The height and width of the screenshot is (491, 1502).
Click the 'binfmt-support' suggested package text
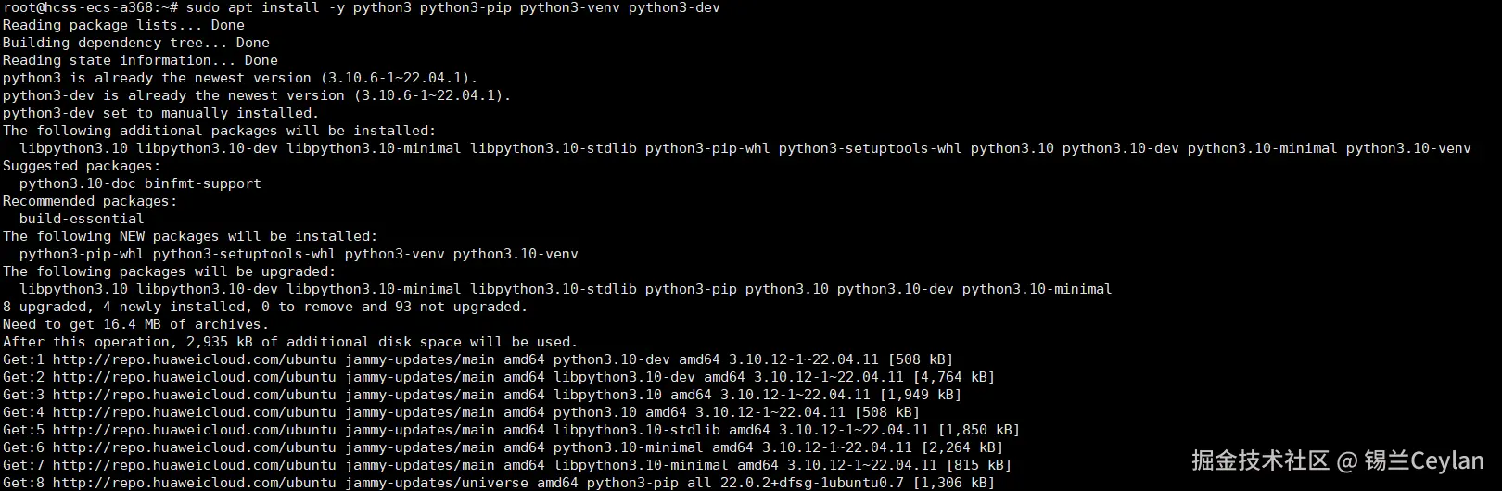click(x=202, y=183)
